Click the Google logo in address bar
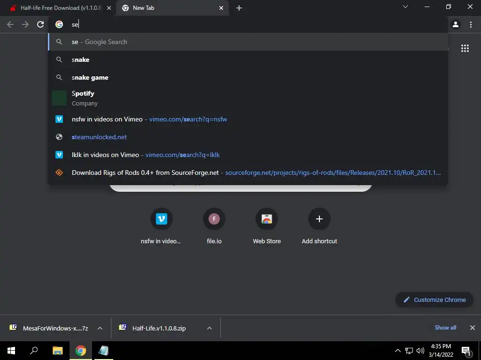 click(59, 24)
